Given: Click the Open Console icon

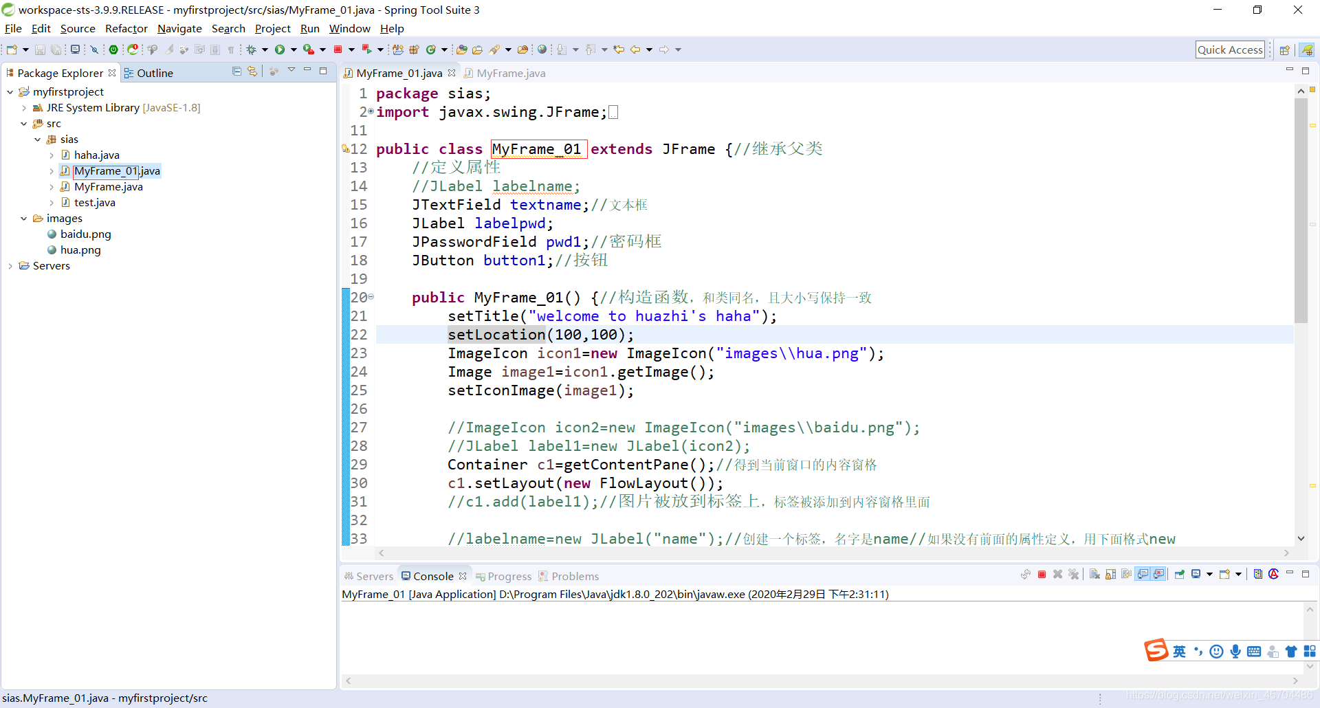Looking at the screenshot, I should (x=1224, y=575).
